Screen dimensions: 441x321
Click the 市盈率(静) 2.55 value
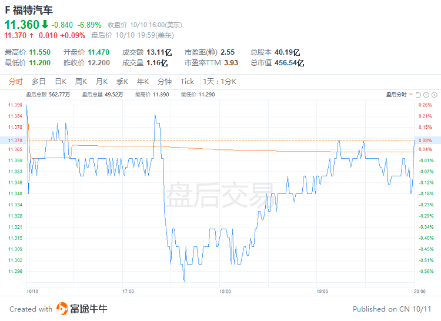pyautogui.click(x=228, y=52)
